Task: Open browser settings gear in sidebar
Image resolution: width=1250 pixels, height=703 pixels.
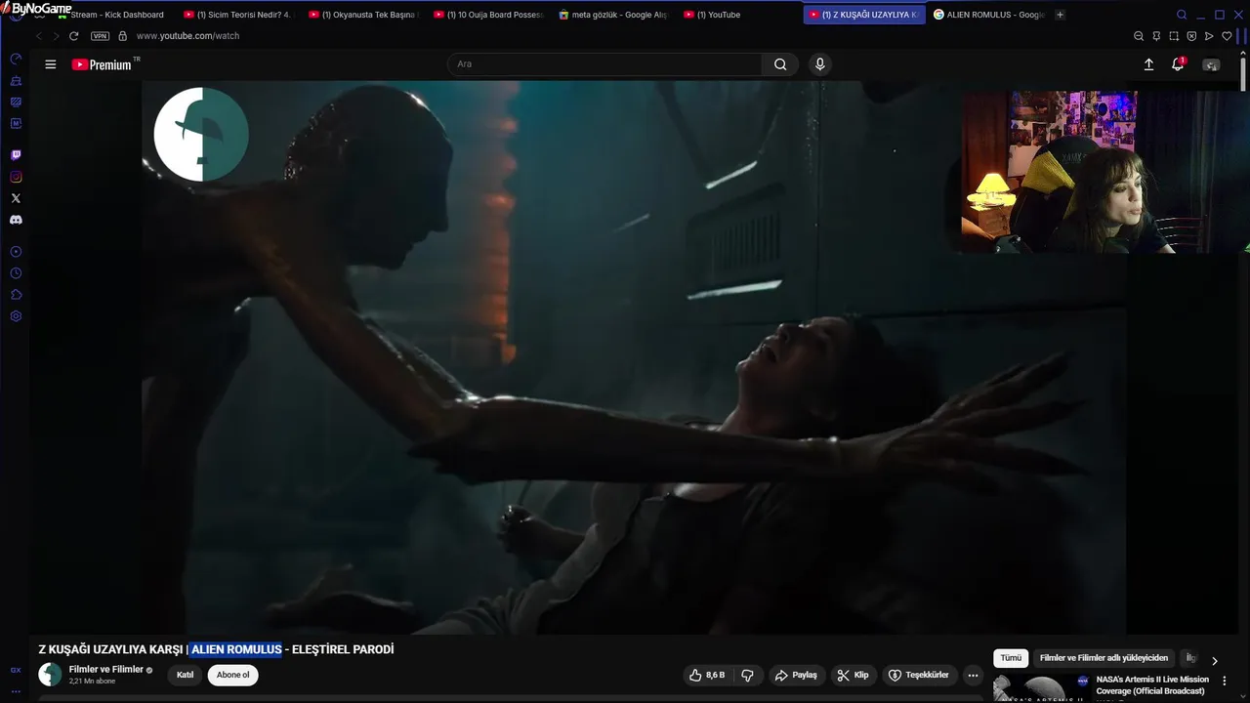Action: click(x=16, y=316)
